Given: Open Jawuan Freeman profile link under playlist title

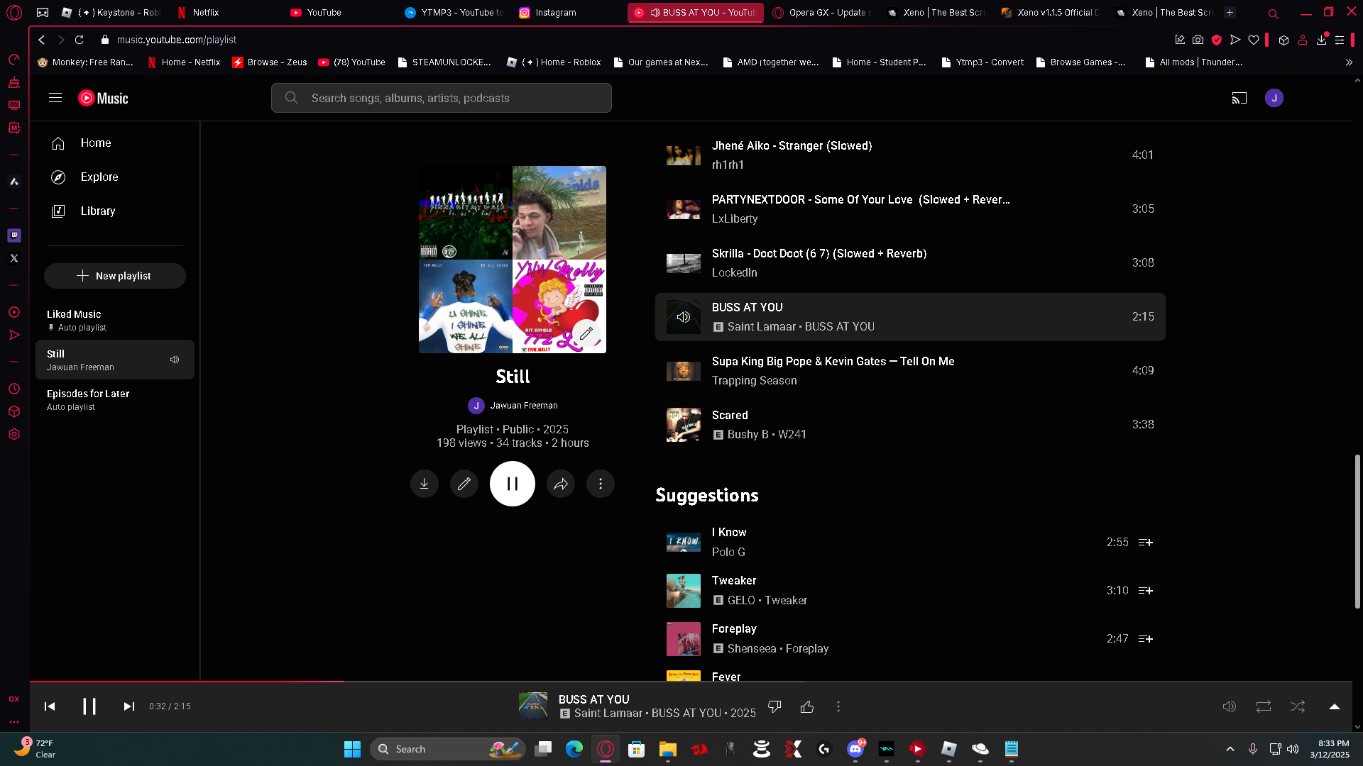Looking at the screenshot, I should 524,406.
